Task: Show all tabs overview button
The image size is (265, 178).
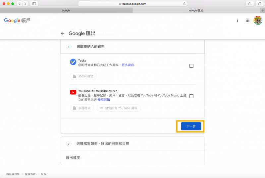Action: (260, 4)
